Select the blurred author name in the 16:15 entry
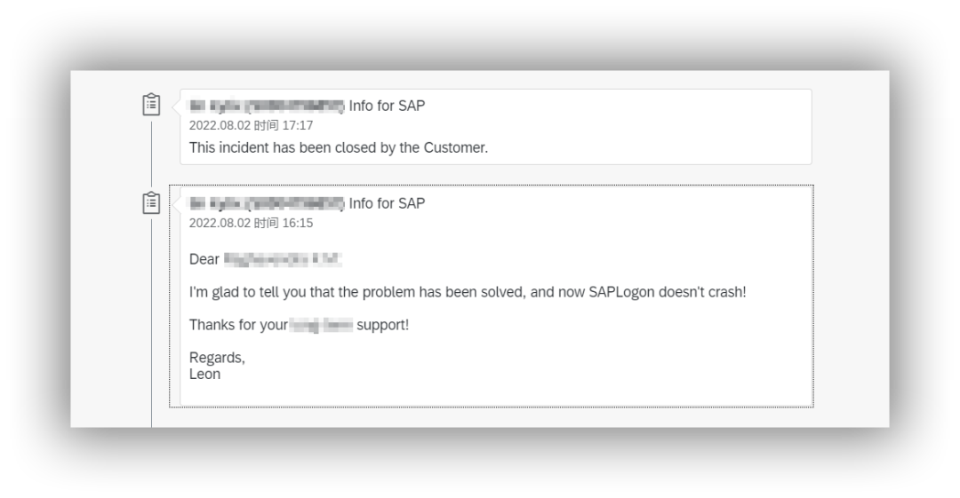This screenshot has width=960, height=498. (x=267, y=204)
